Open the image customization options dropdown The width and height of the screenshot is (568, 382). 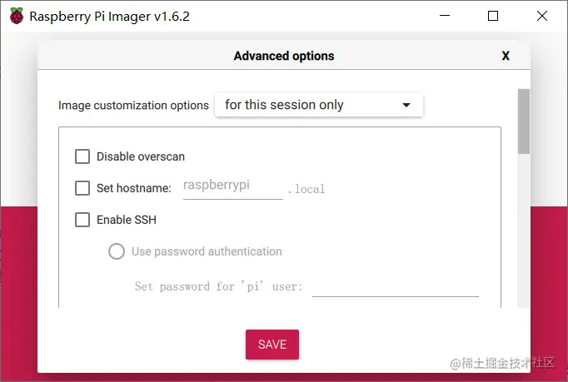[x=319, y=105]
